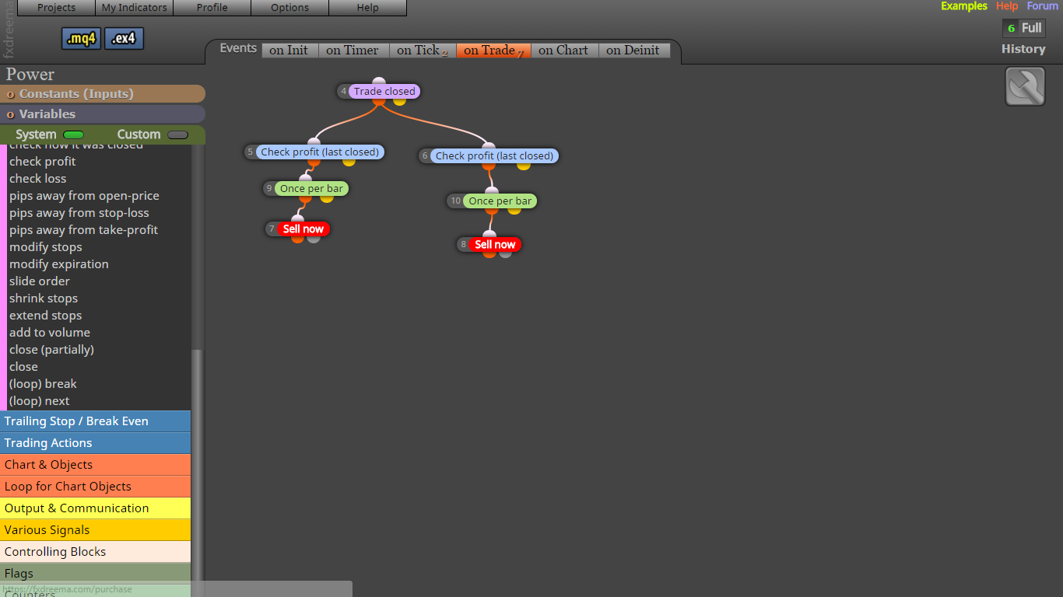Select the Trade closed block
This screenshot has height=597, width=1063.
pyautogui.click(x=384, y=92)
